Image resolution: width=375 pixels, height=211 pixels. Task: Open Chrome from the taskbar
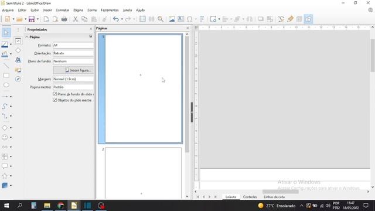[x=60, y=206]
